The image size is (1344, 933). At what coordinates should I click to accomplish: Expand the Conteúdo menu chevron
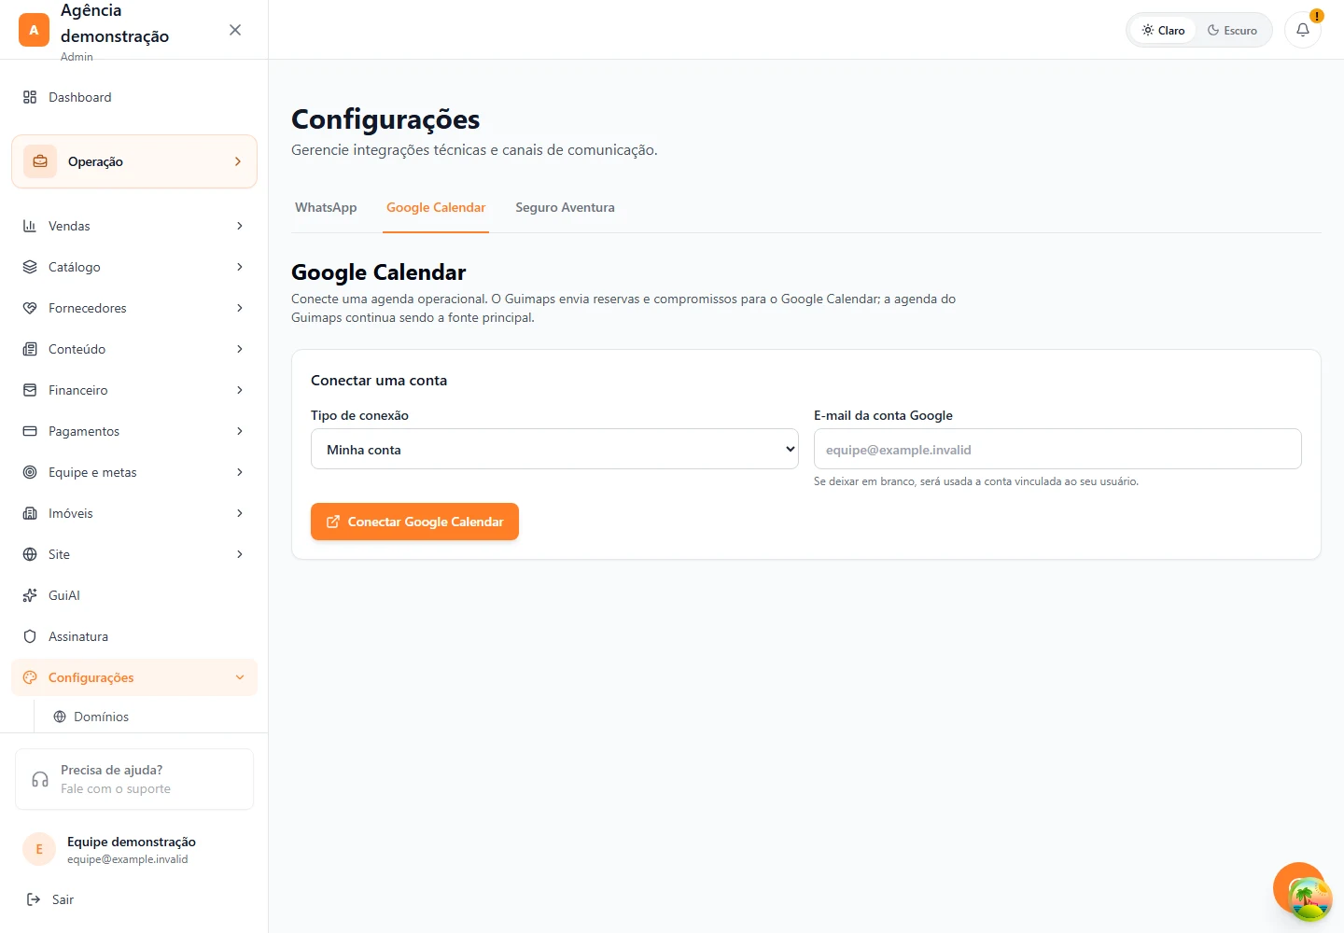240,349
